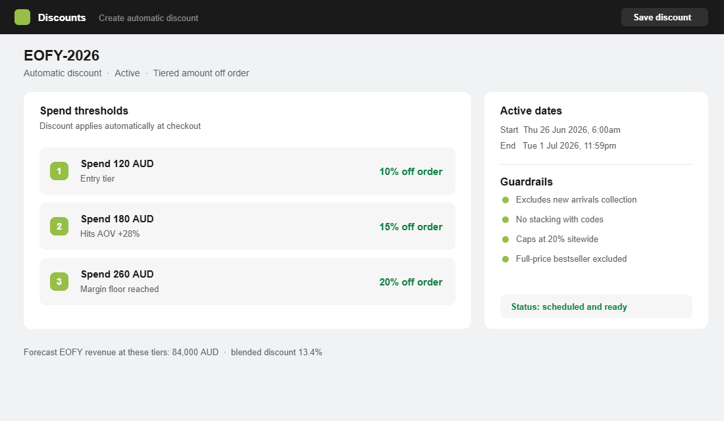This screenshot has width=724, height=421.
Task: Click the 'Guardrails' heading
Action: coord(527,182)
